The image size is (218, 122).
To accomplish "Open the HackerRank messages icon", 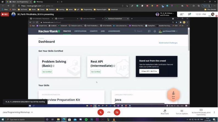I will 149,31.
